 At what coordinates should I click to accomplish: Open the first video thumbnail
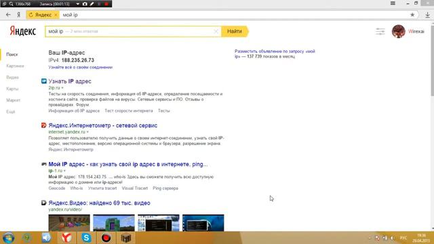[69, 223]
